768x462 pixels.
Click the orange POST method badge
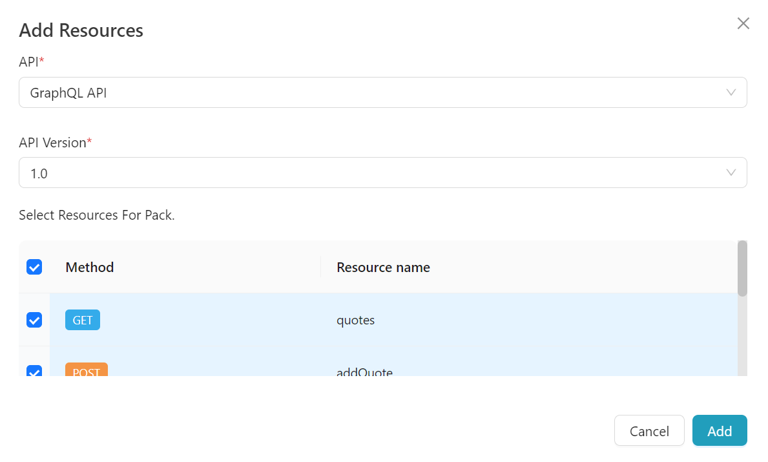(87, 370)
